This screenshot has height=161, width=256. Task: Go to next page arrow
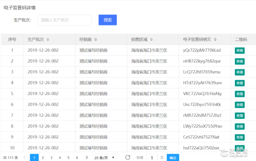click(87, 157)
